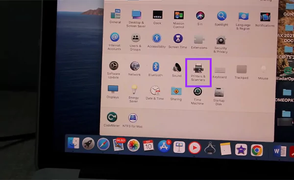Open Google Chrome in the Dock

coord(257,150)
